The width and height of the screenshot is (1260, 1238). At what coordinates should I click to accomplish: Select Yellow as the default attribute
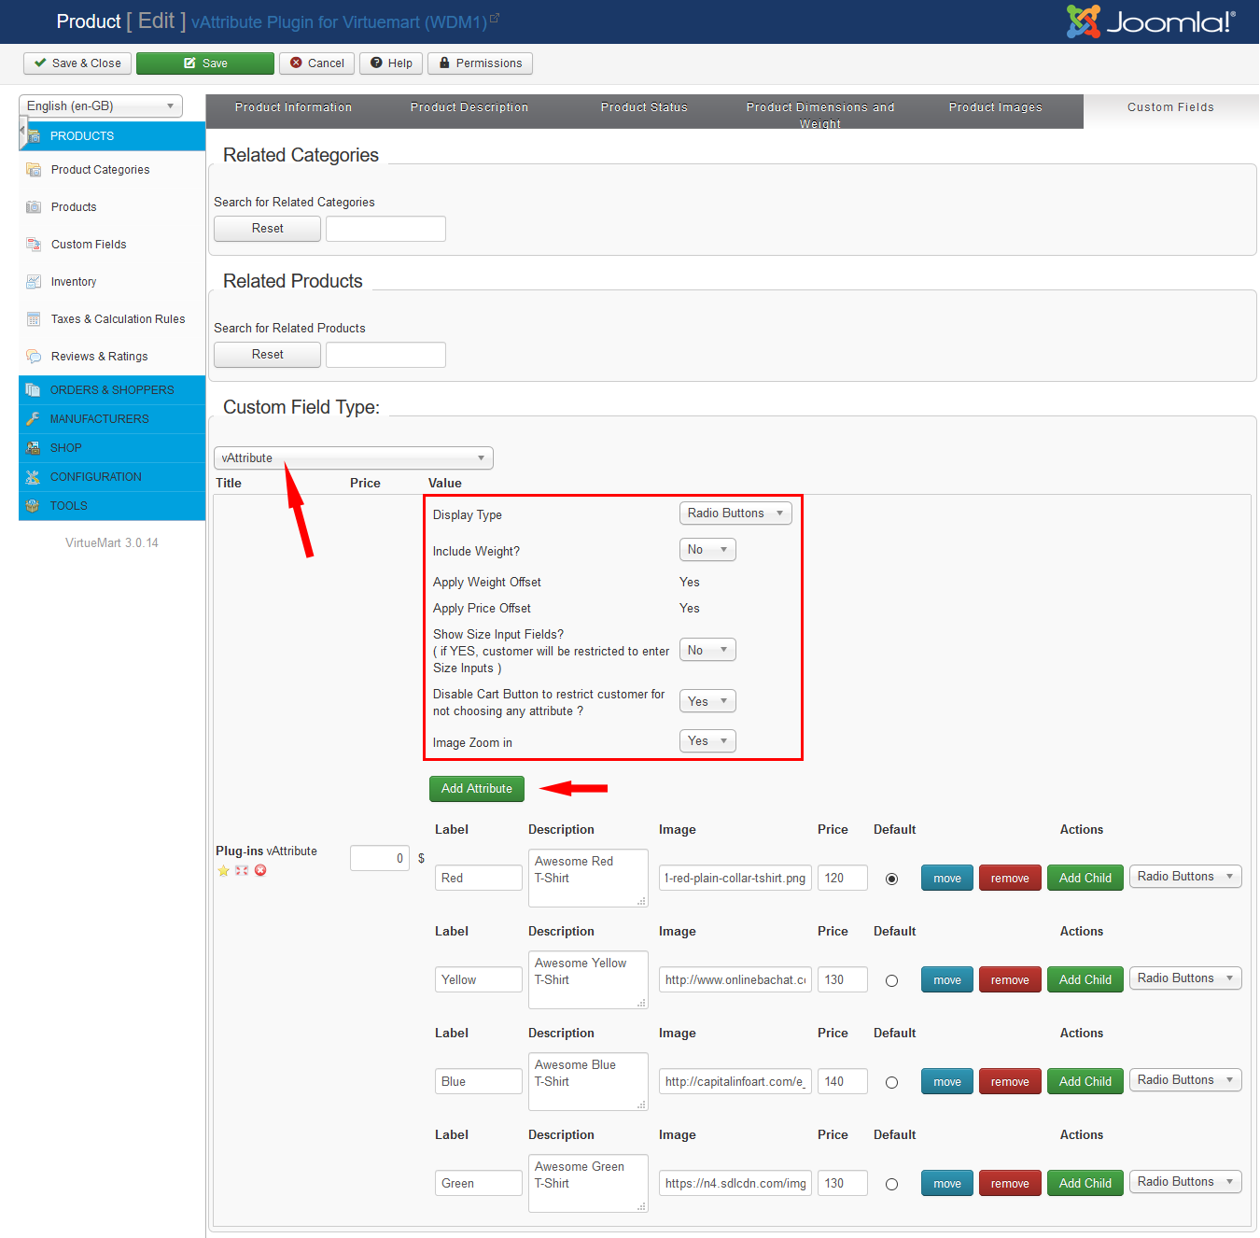click(x=891, y=980)
